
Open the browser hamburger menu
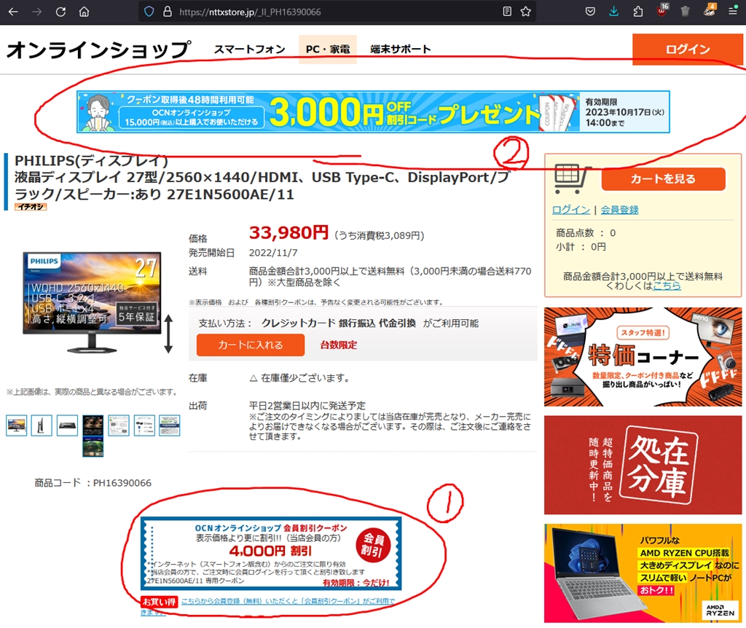click(x=733, y=12)
